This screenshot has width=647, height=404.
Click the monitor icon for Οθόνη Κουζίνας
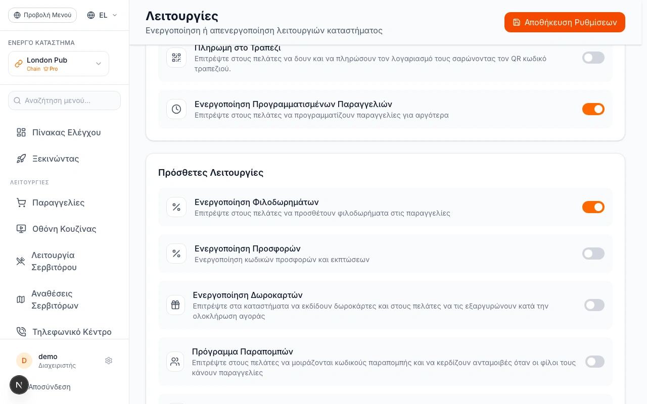[21, 229]
